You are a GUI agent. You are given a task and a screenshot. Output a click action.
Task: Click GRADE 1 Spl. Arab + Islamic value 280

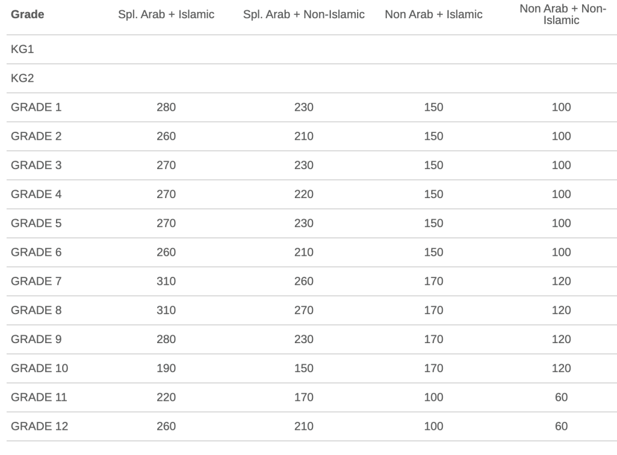[x=166, y=107]
